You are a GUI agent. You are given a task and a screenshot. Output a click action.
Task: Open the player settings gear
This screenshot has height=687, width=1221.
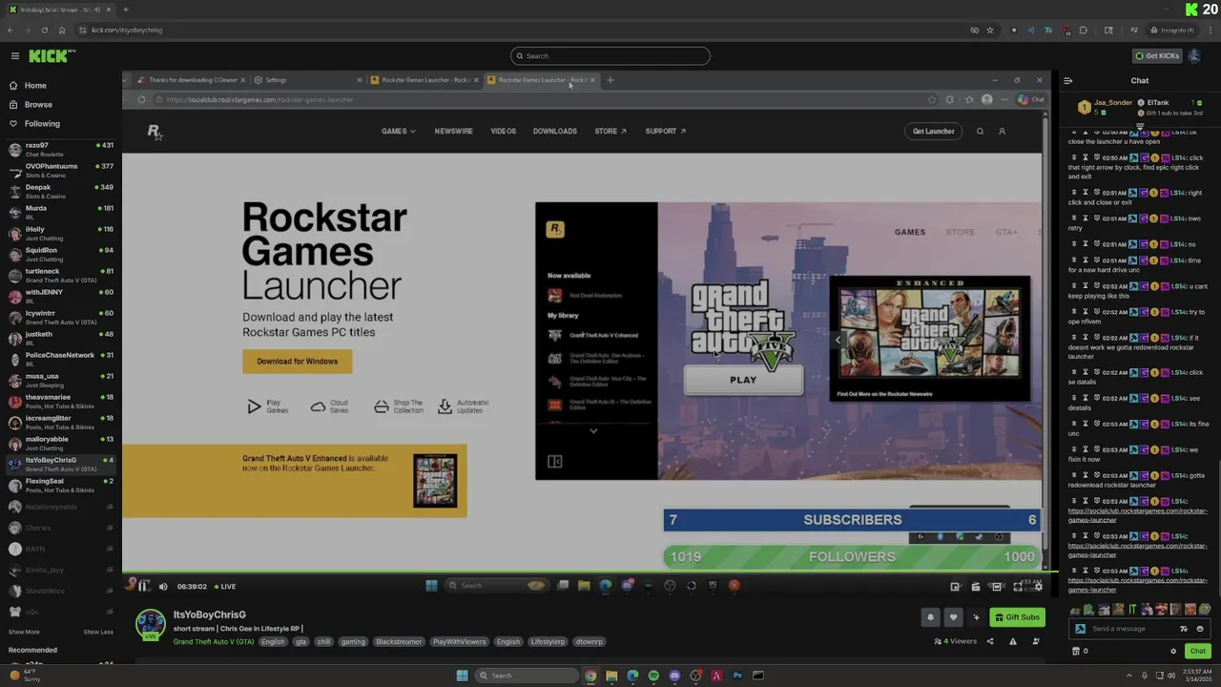1038,587
